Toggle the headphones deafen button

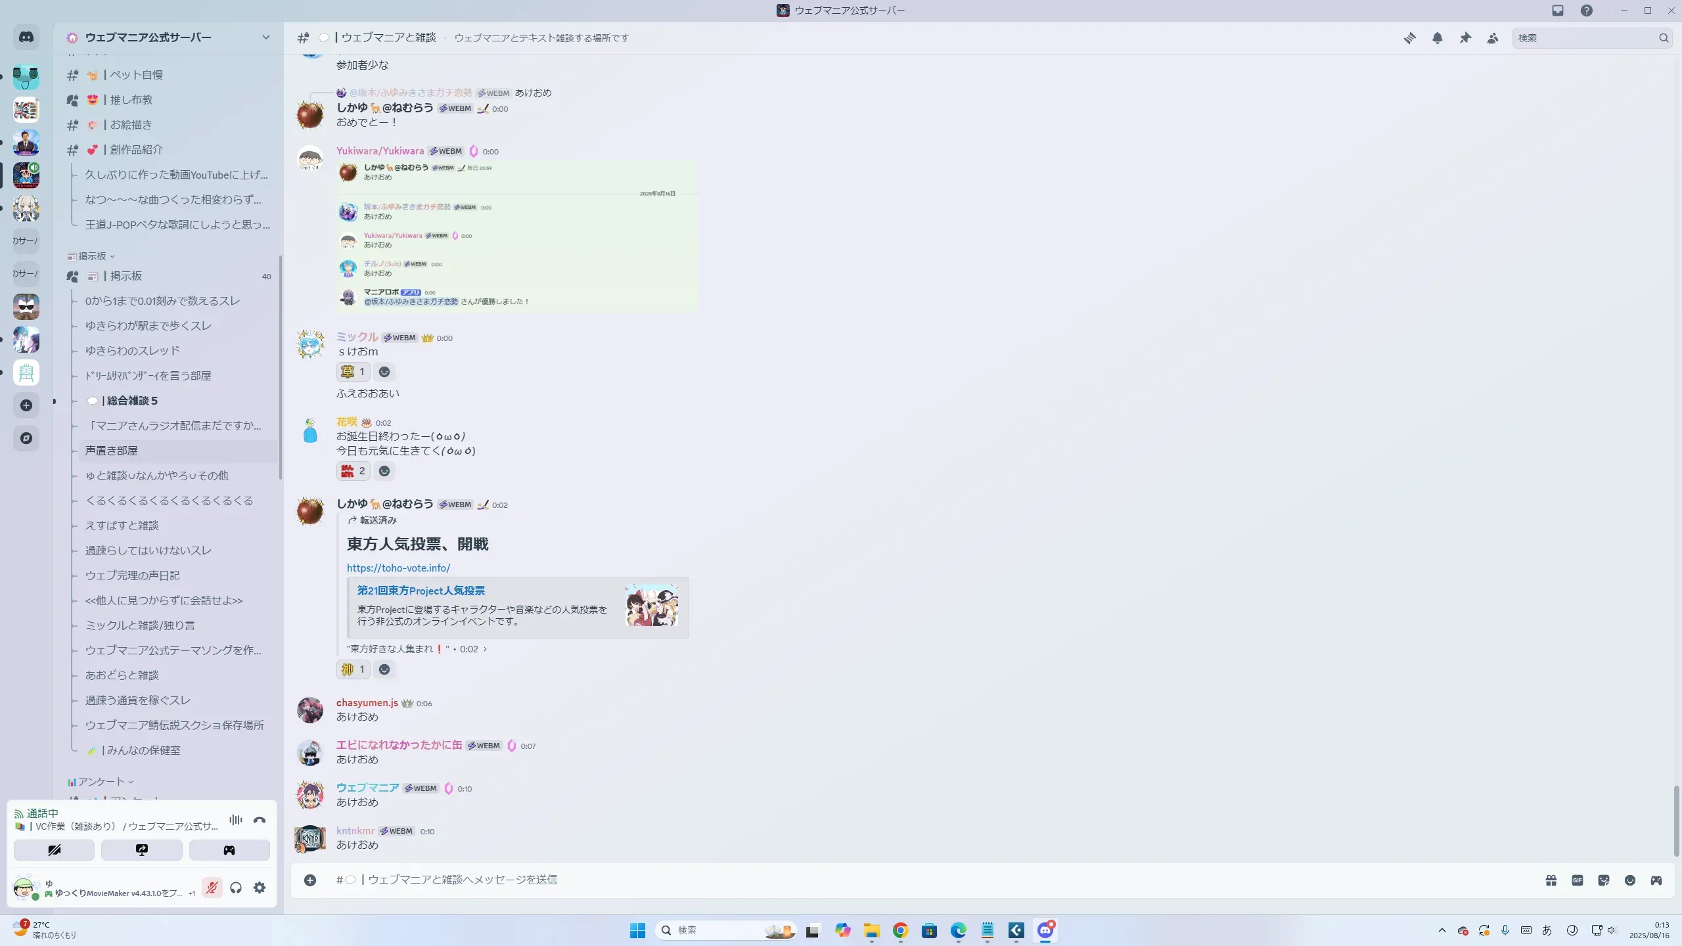click(x=236, y=888)
